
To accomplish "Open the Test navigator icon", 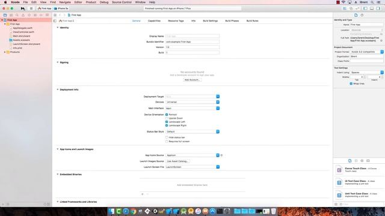I will click(x=29, y=15).
